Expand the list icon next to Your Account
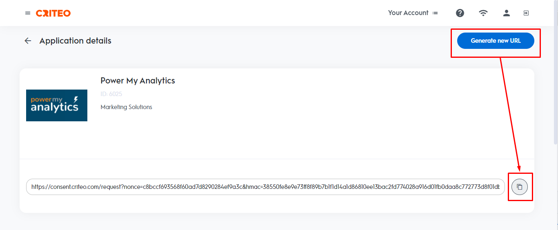This screenshot has height=230, width=558. click(435, 13)
